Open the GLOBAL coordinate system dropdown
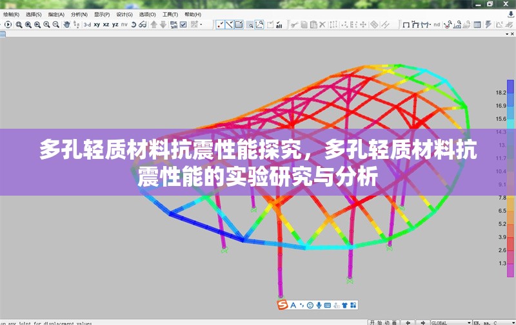This screenshot has width=516, height=325. tap(451, 322)
